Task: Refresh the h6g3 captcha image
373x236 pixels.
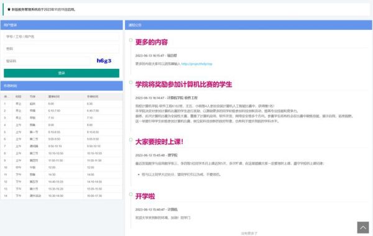Action: pyautogui.click(x=104, y=61)
